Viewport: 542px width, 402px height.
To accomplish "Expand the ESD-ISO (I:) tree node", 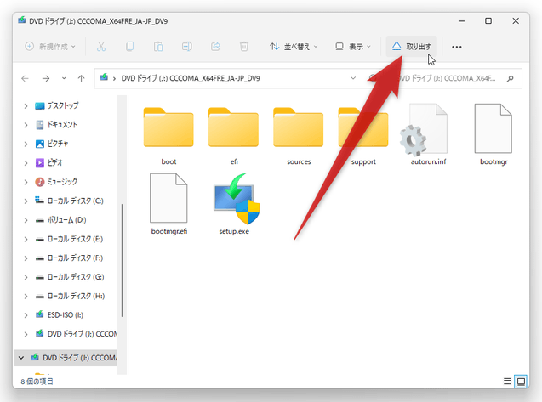I will 26,314.
